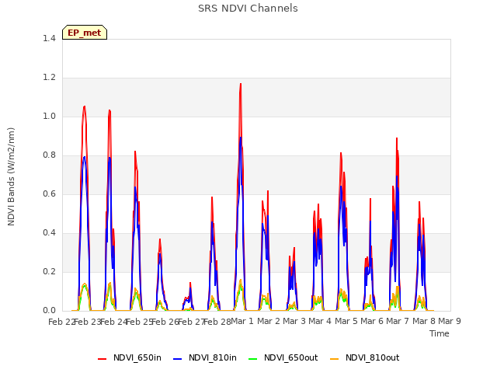The image size is (497, 373).
Task: Click the Mar 9 x-axis tick label
Action: tap(450, 321)
